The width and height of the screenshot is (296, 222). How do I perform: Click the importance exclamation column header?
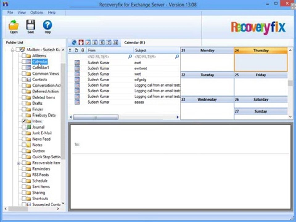pyautogui.click(x=70, y=50)
